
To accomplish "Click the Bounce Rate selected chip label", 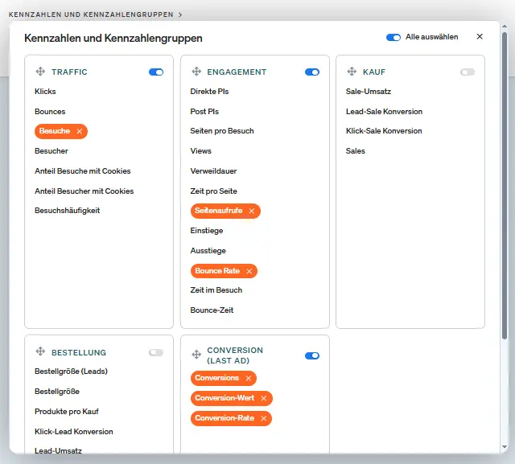I will point(217,271).
